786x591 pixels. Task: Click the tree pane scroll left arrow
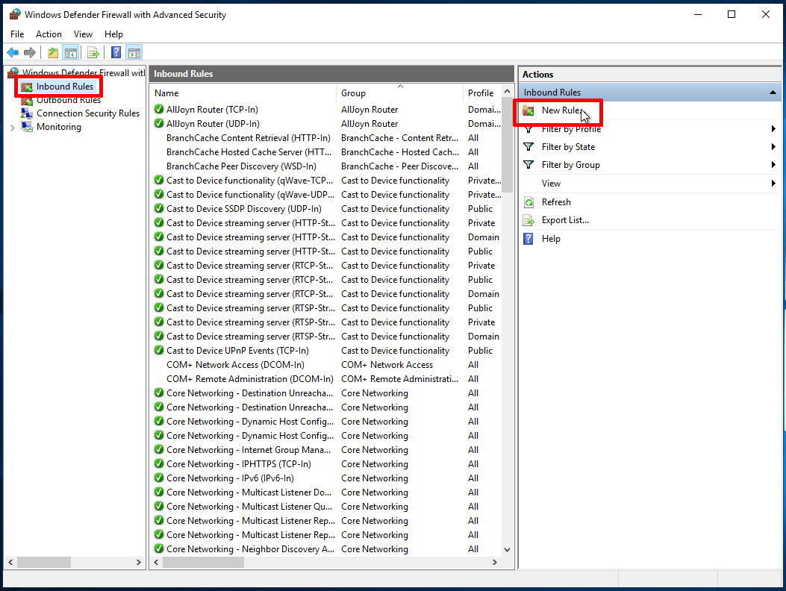10,563
